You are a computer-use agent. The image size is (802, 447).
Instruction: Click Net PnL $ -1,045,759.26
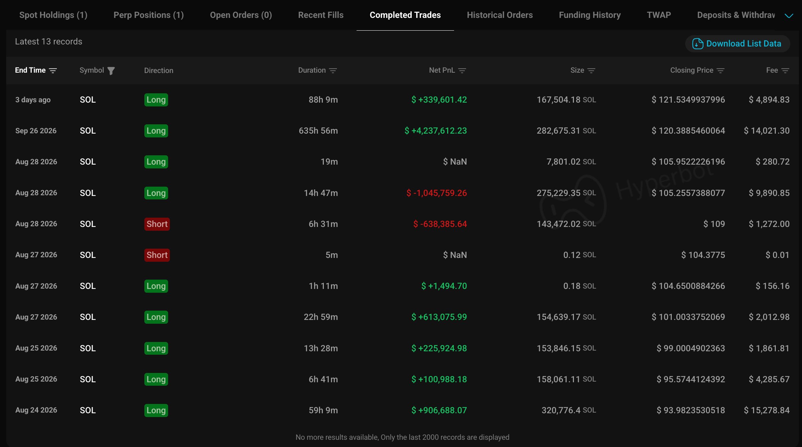pos(436,193)
